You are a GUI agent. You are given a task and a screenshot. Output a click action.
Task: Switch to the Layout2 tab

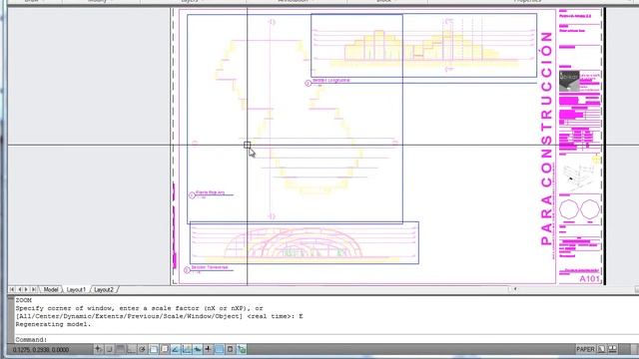point(104,289)
